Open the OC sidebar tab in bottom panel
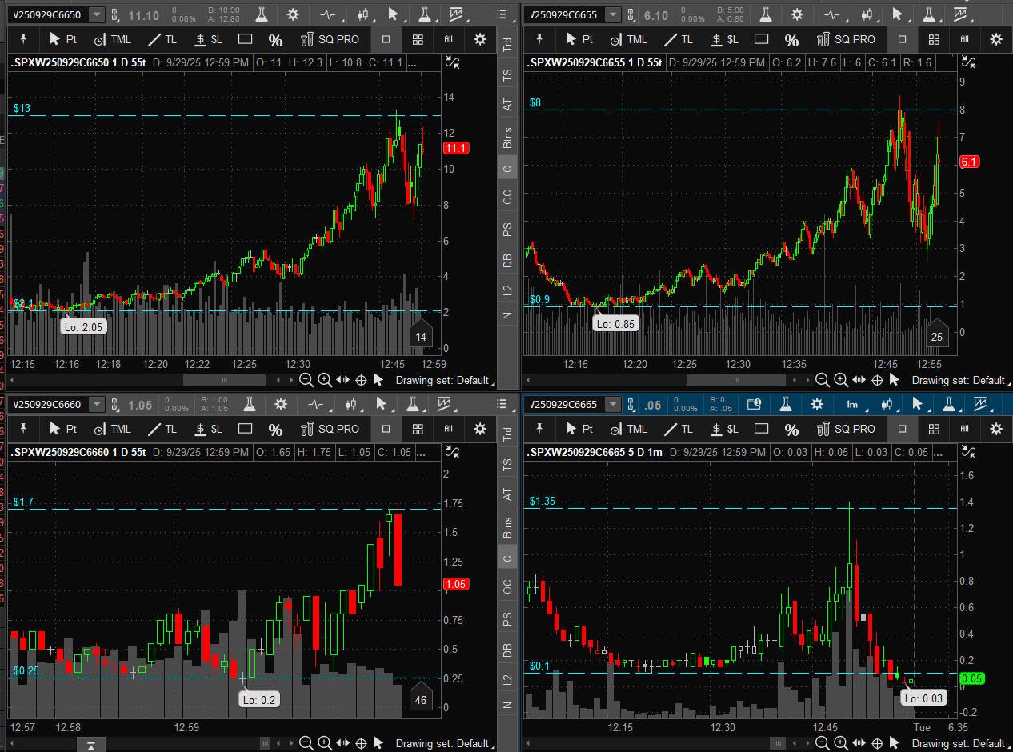 click(507, 586)
